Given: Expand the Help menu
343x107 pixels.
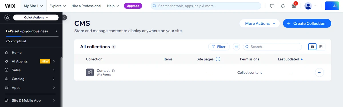Looking at the screenshot, I should [113, 6].
